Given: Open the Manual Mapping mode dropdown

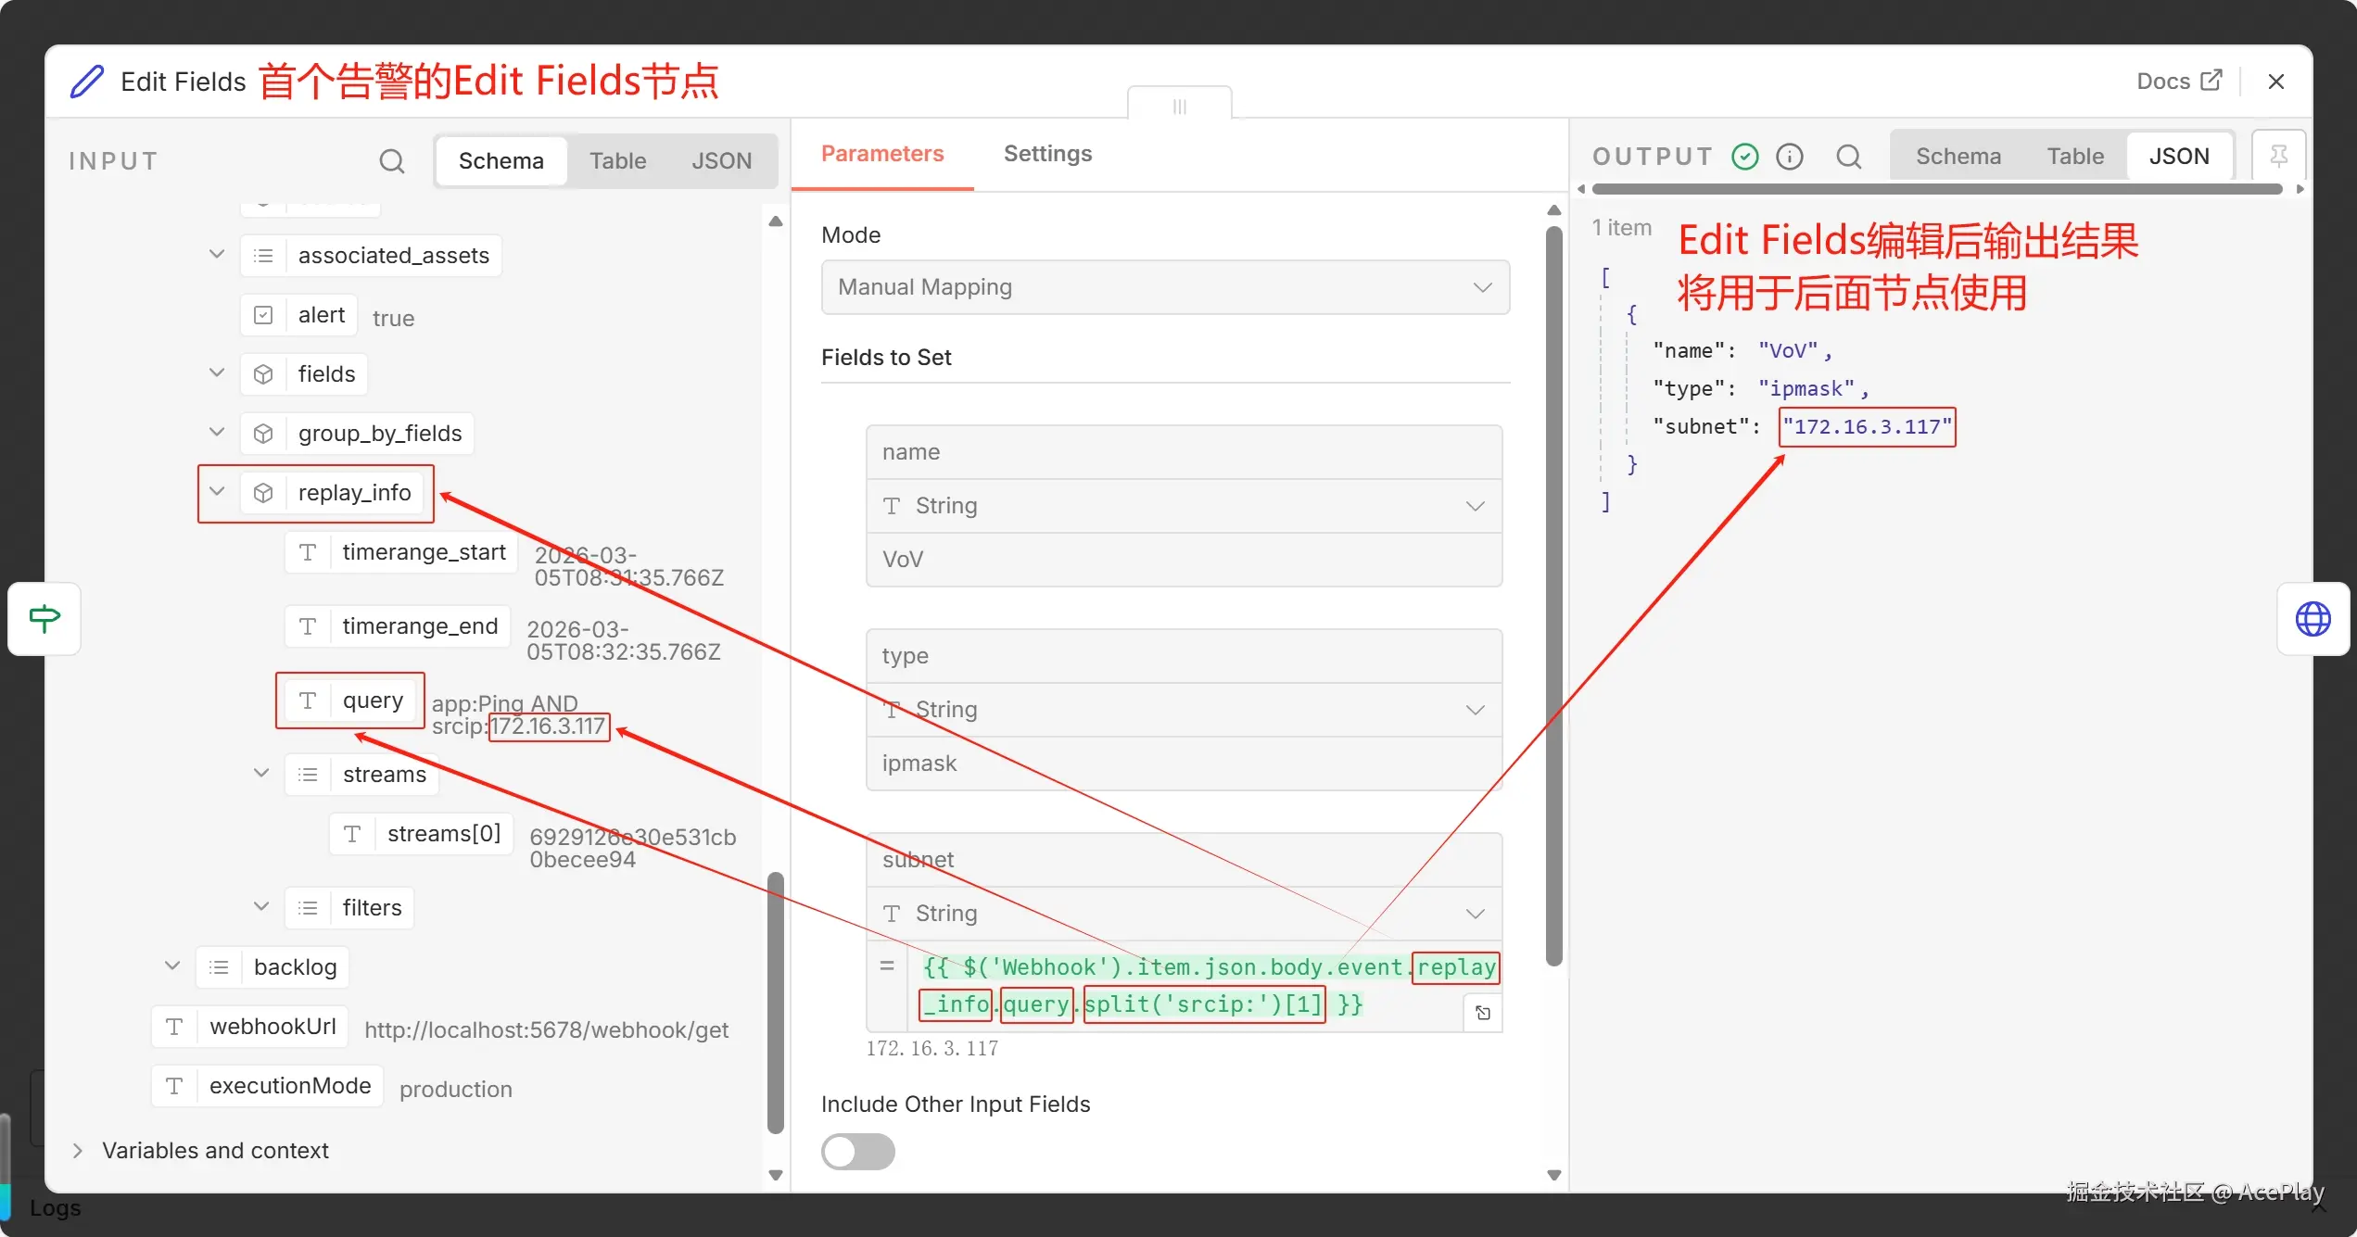Looking at the screenshot, I should point(1164,287).
